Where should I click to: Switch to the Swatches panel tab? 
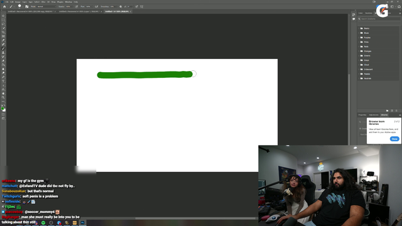coord(369,13)
